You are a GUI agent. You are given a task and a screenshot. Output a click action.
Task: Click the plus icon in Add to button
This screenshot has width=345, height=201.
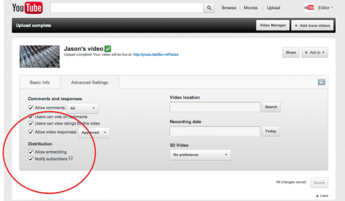(306, 53)
